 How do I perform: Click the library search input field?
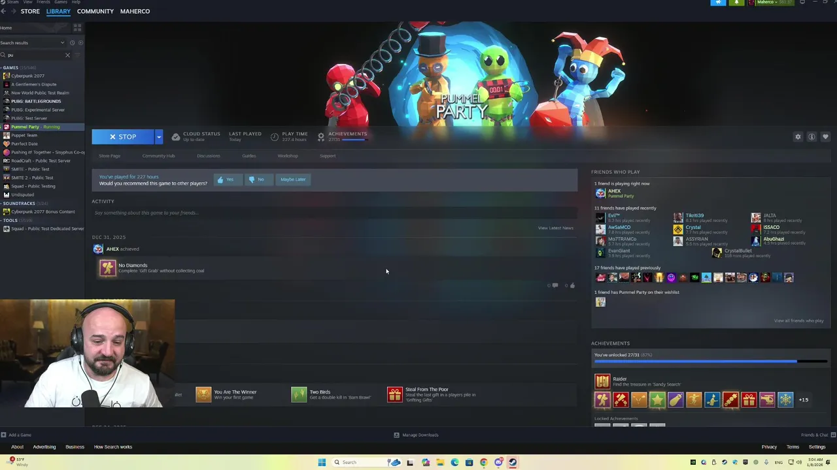(34, 55)
